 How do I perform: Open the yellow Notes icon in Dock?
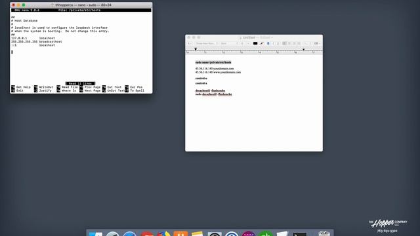(198, 234)
